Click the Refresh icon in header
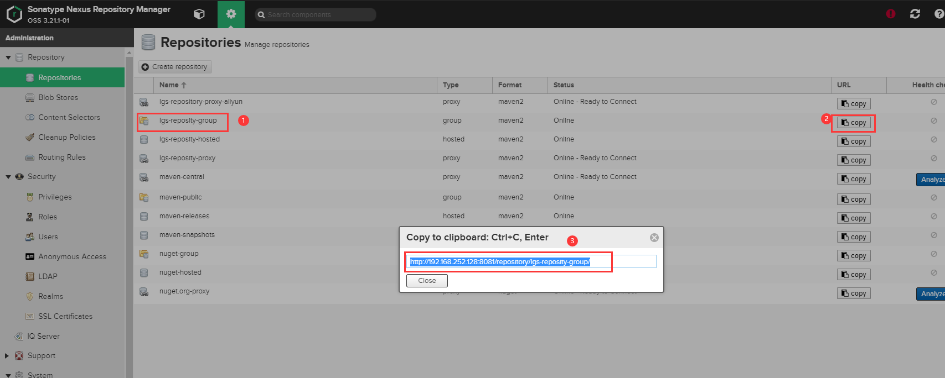945x378 pixels. (915, 14)
